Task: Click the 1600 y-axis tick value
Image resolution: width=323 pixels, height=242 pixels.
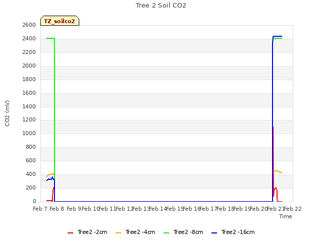Action: pos(29,93)
